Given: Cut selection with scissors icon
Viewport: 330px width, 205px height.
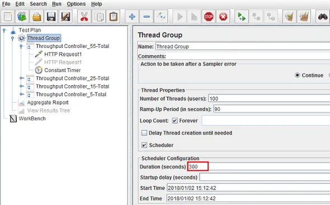Looking at the screenshot, I should click(84, 17).
